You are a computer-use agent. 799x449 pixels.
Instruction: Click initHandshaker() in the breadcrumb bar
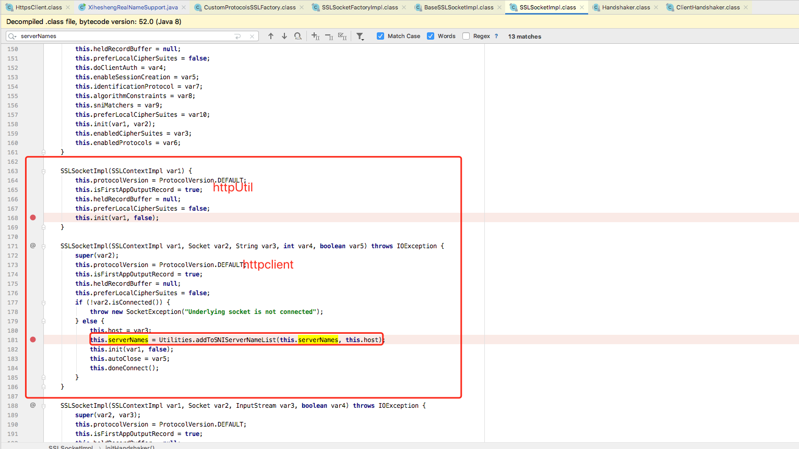click(129, 447)
